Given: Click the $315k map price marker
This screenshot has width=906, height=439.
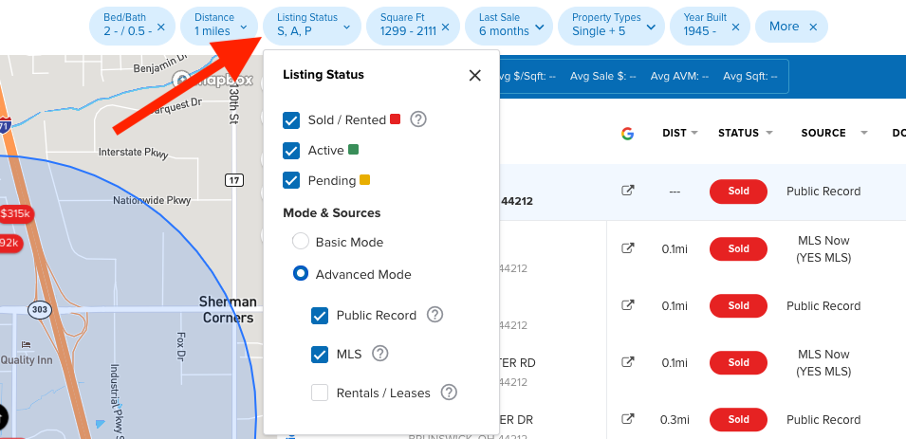Looking at the screenshot, I should [x=13, y=213].
